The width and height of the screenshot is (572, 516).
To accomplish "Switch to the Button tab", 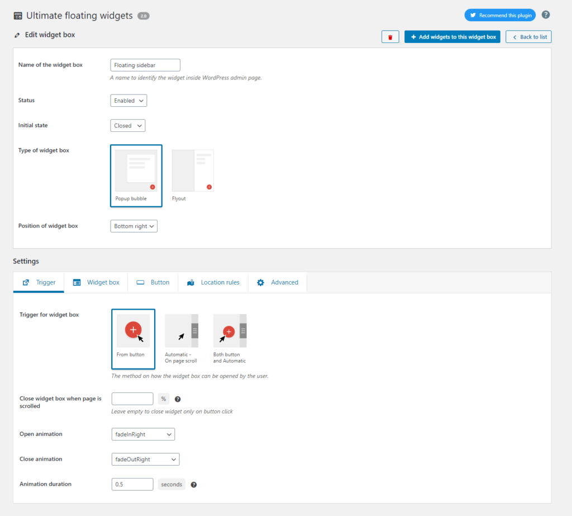I will pos(153,283).
